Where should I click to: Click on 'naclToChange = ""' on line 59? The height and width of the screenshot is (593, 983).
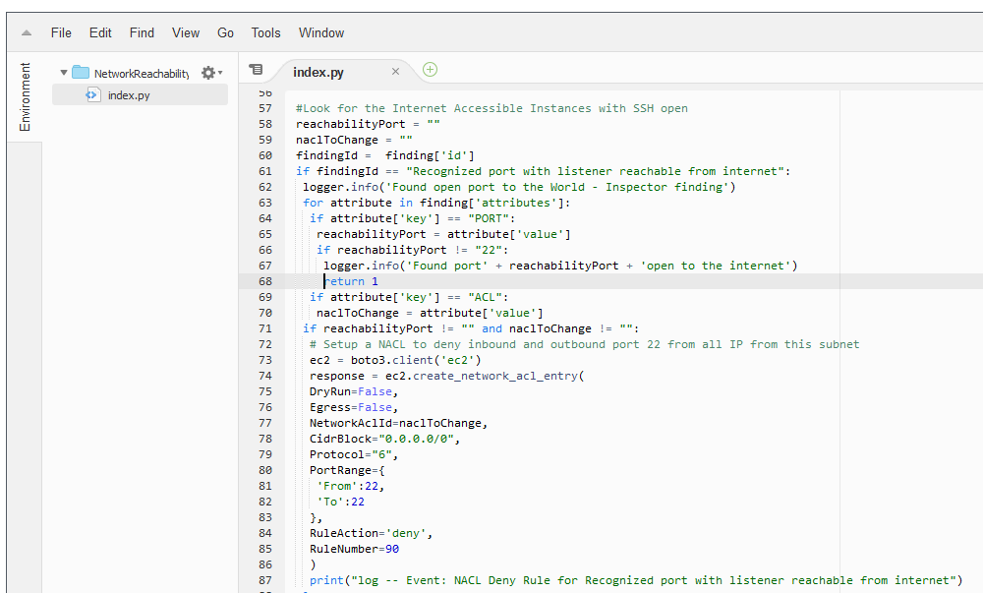point(354,140)
